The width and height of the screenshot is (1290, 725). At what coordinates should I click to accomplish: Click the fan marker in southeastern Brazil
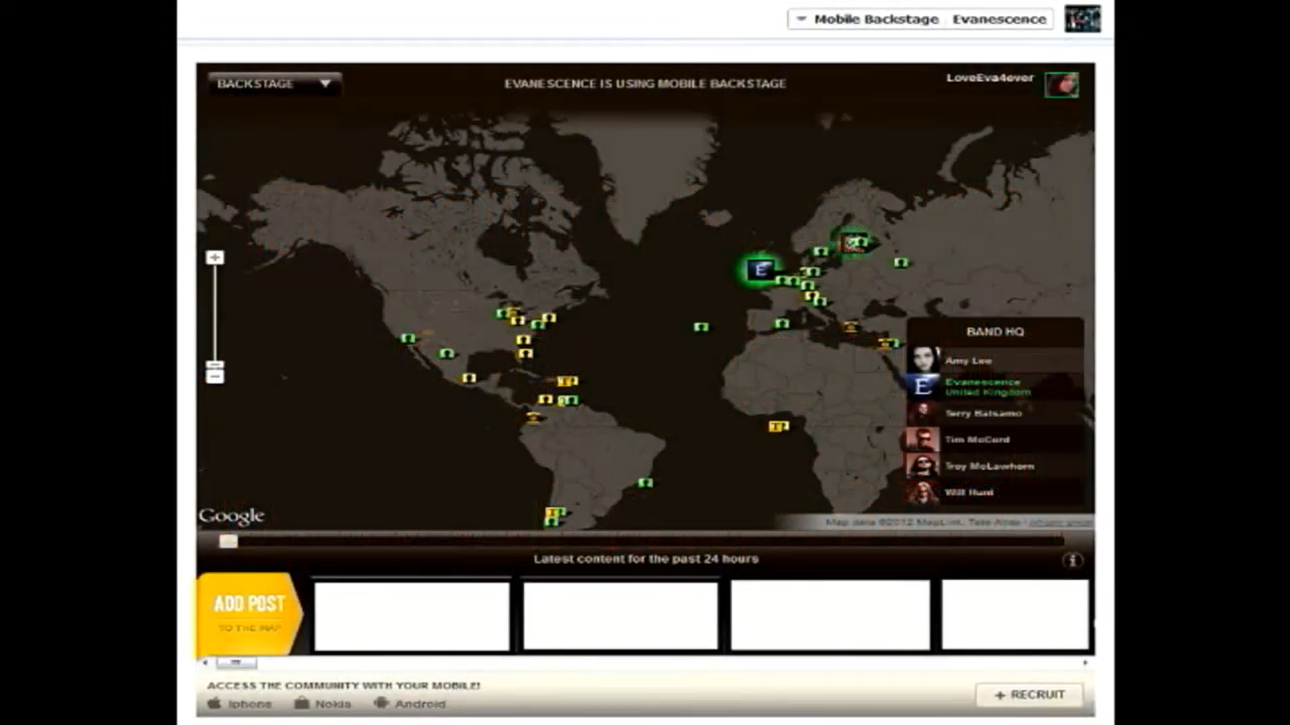pos(645,483)
